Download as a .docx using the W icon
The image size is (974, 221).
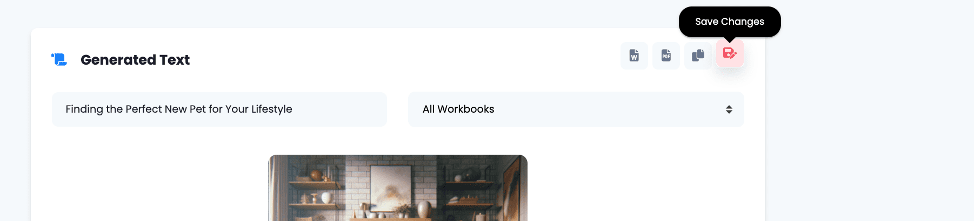point(634,56)
